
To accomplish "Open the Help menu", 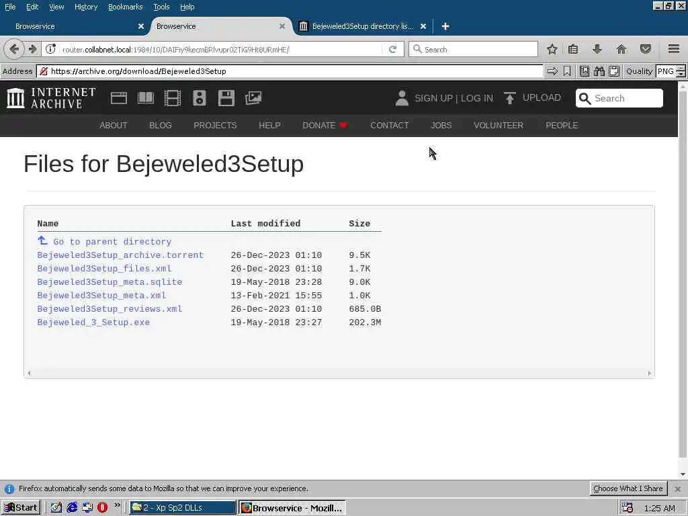I will tap(187, 7).
